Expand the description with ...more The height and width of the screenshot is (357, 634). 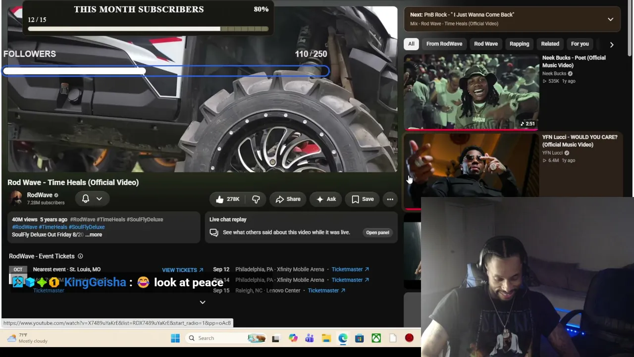point(94,235)
